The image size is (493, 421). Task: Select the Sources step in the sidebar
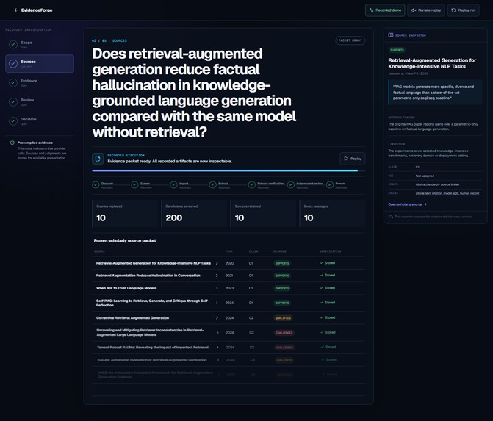(40, 63)
